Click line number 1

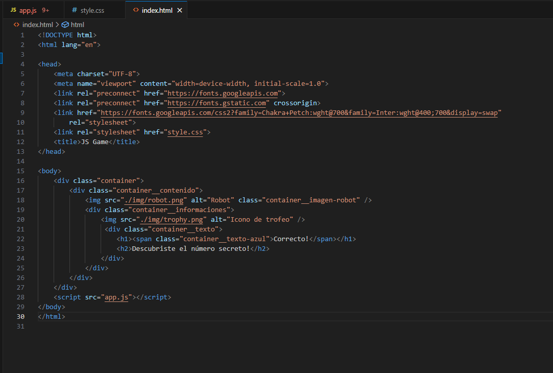click(x=22, y=35)
